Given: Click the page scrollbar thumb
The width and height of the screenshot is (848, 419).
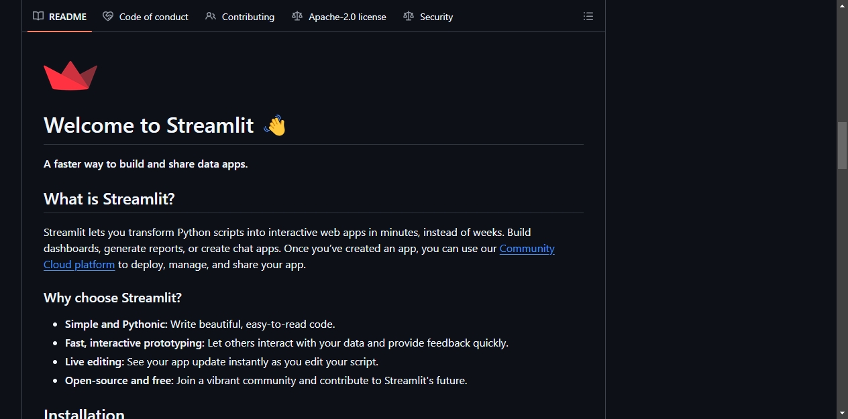Looking at the screenshot, I should (842, 145).
